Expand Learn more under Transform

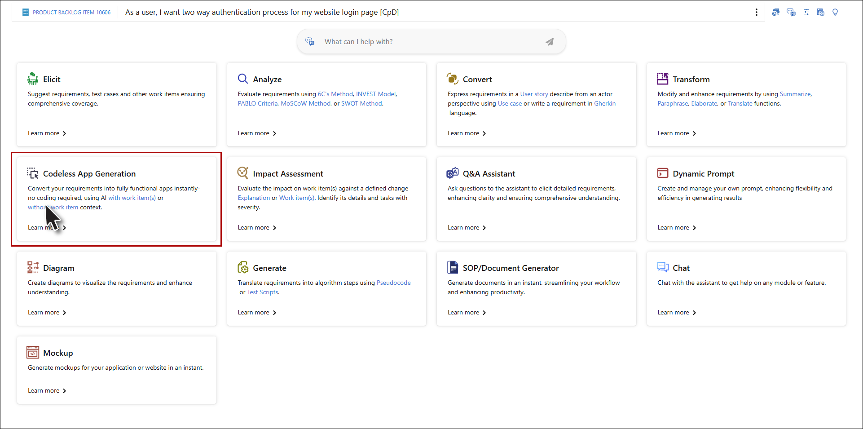(x=677, y=133)
